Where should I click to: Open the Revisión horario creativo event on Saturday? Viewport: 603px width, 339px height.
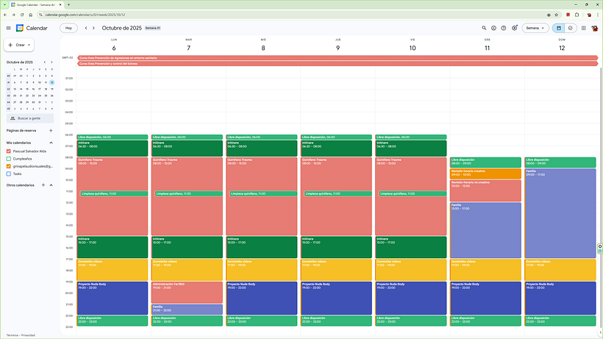point(485,174)
